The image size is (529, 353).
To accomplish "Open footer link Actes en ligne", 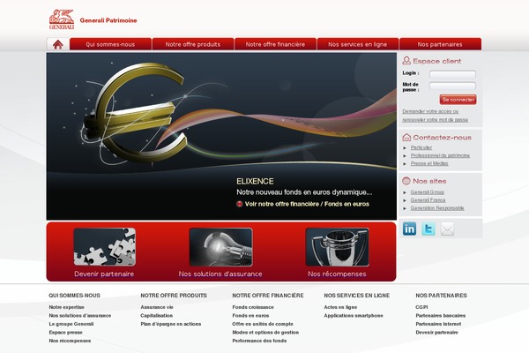I will click(340, 307).
